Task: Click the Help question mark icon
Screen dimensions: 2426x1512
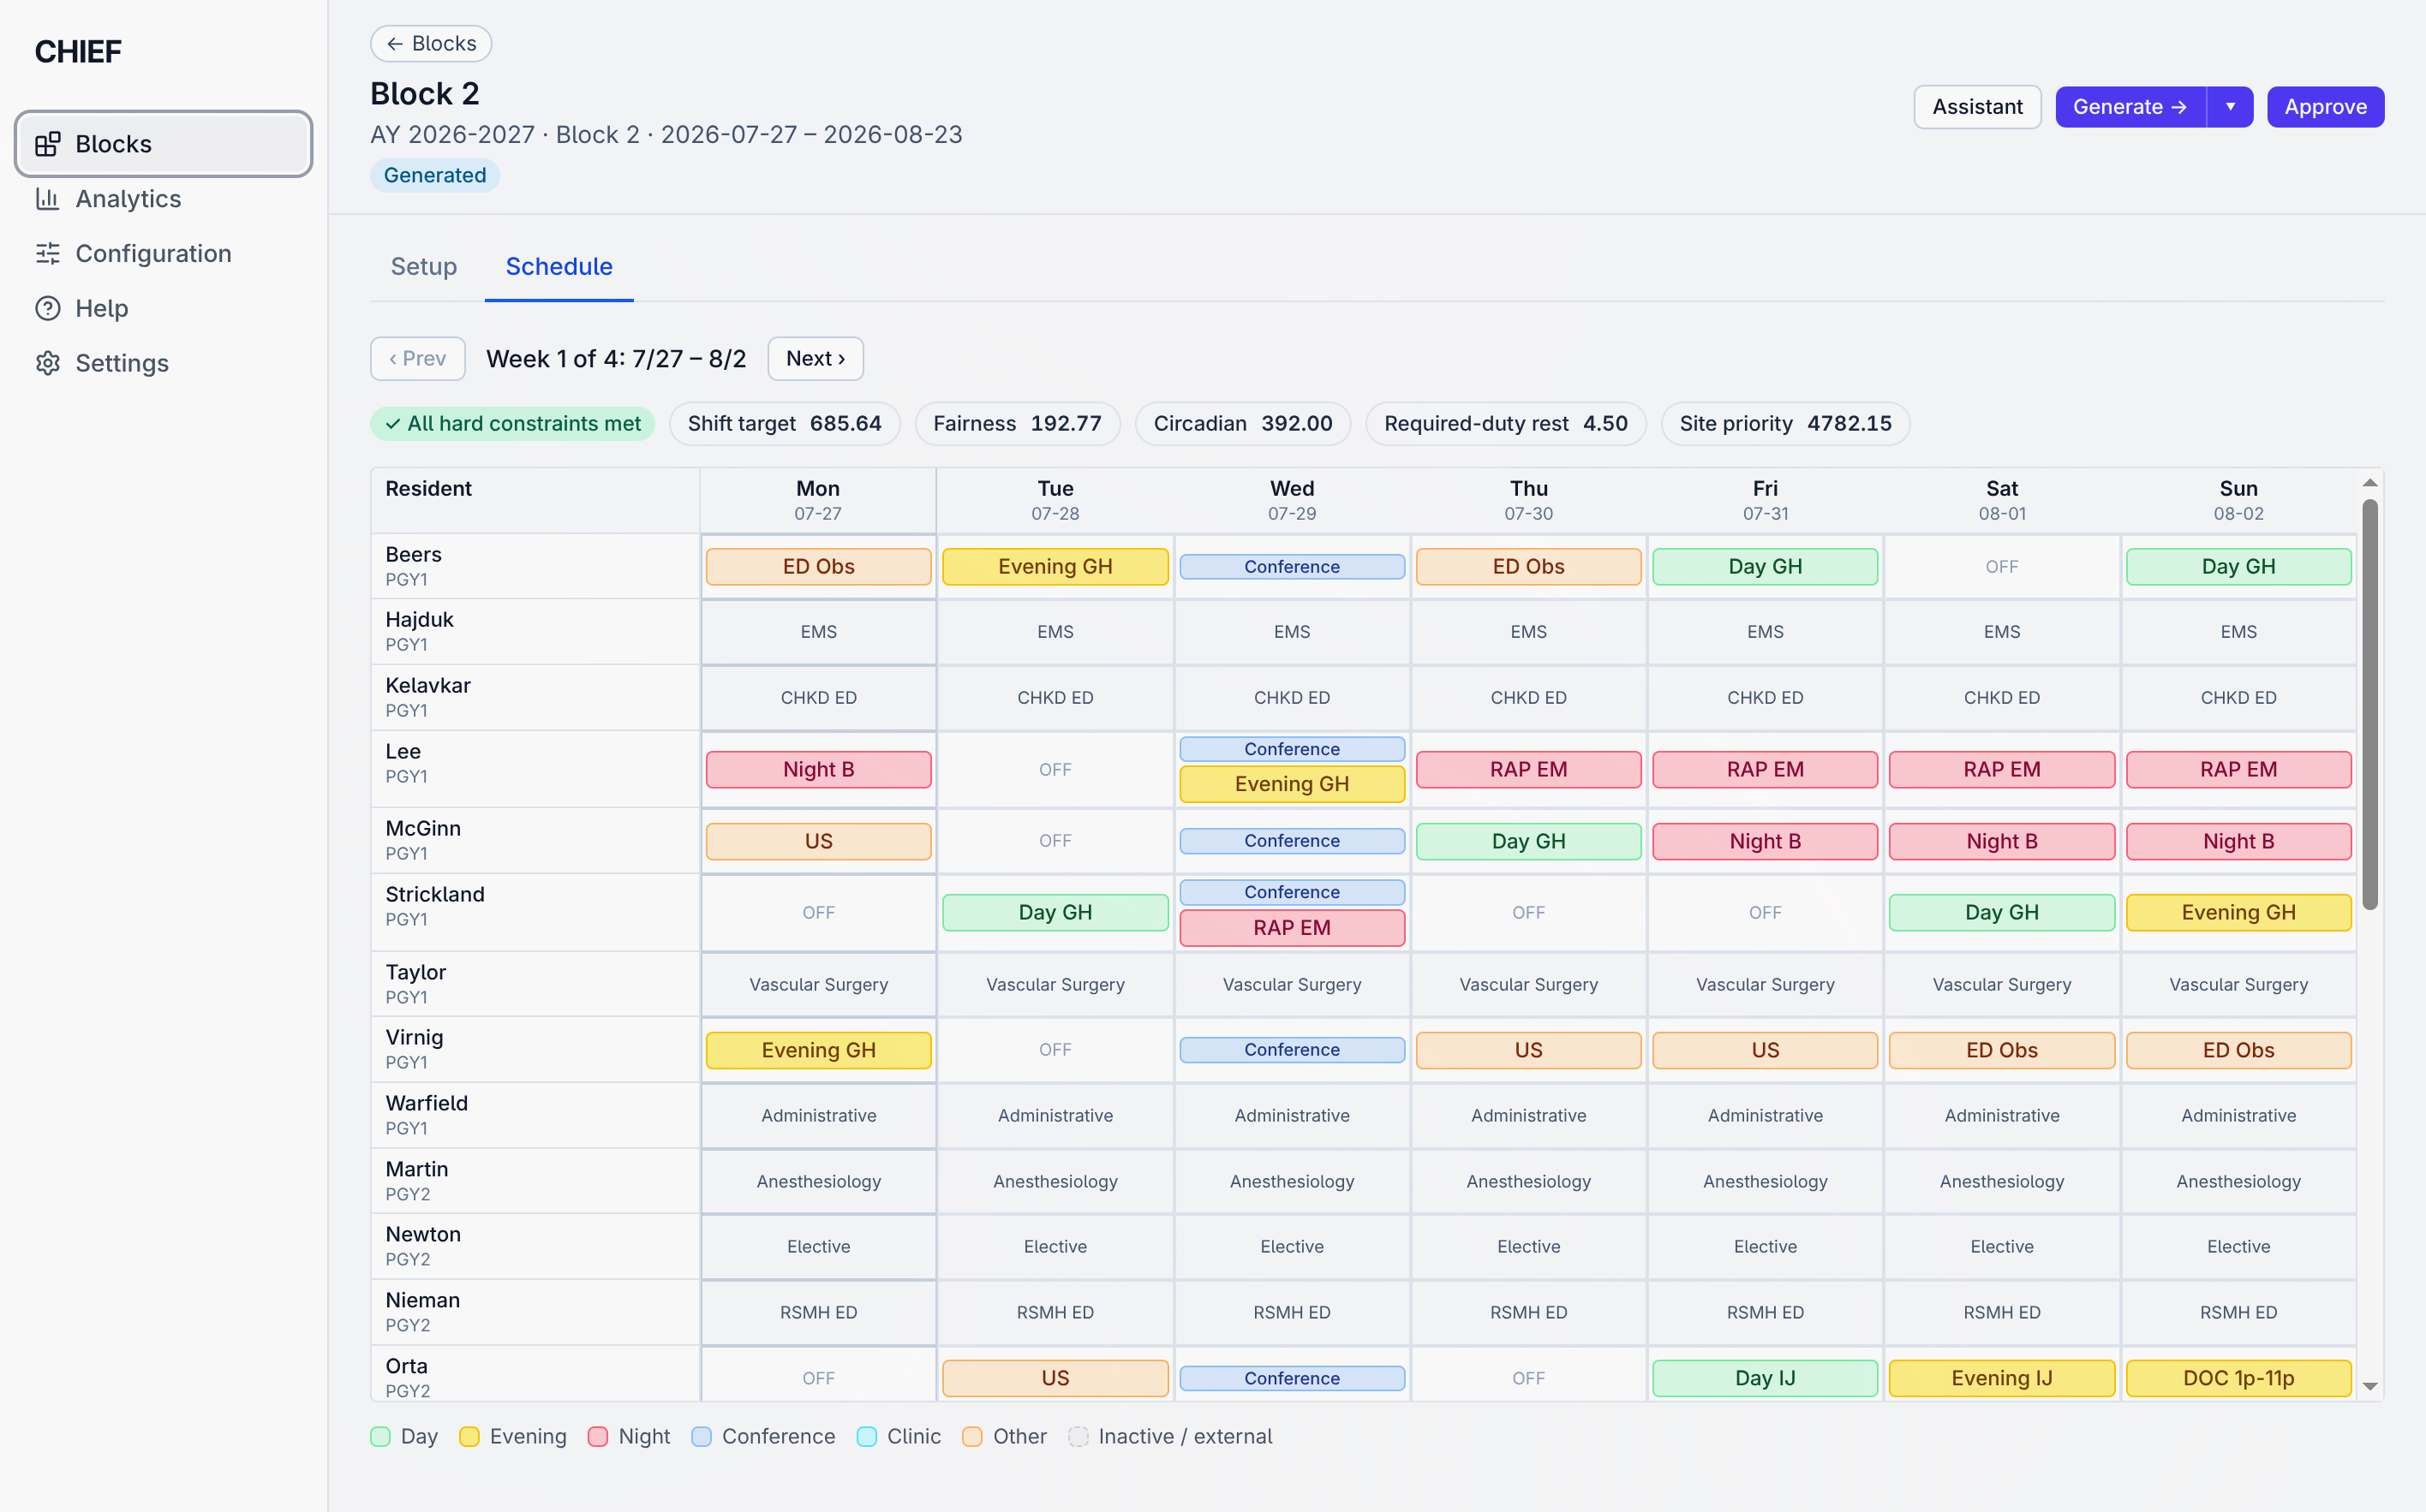Action: coord(47,308)
